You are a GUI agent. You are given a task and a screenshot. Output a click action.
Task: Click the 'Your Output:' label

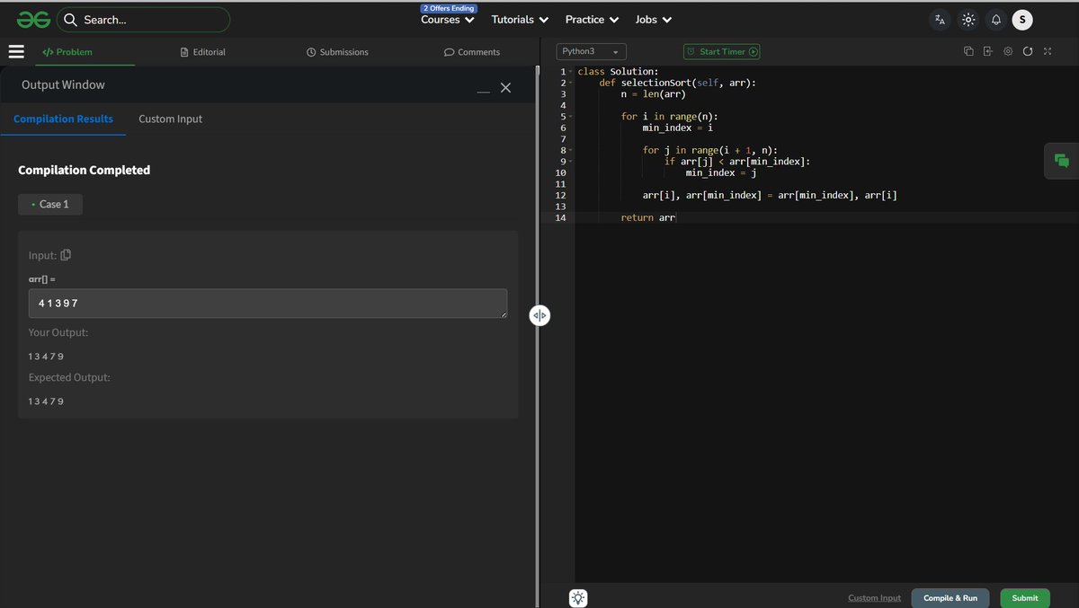[x=58, y=332]
